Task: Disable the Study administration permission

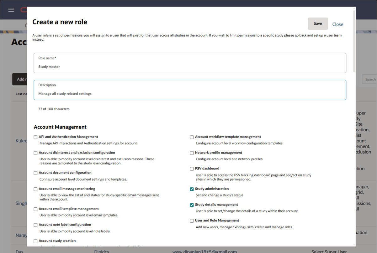Action: [192, 189]
